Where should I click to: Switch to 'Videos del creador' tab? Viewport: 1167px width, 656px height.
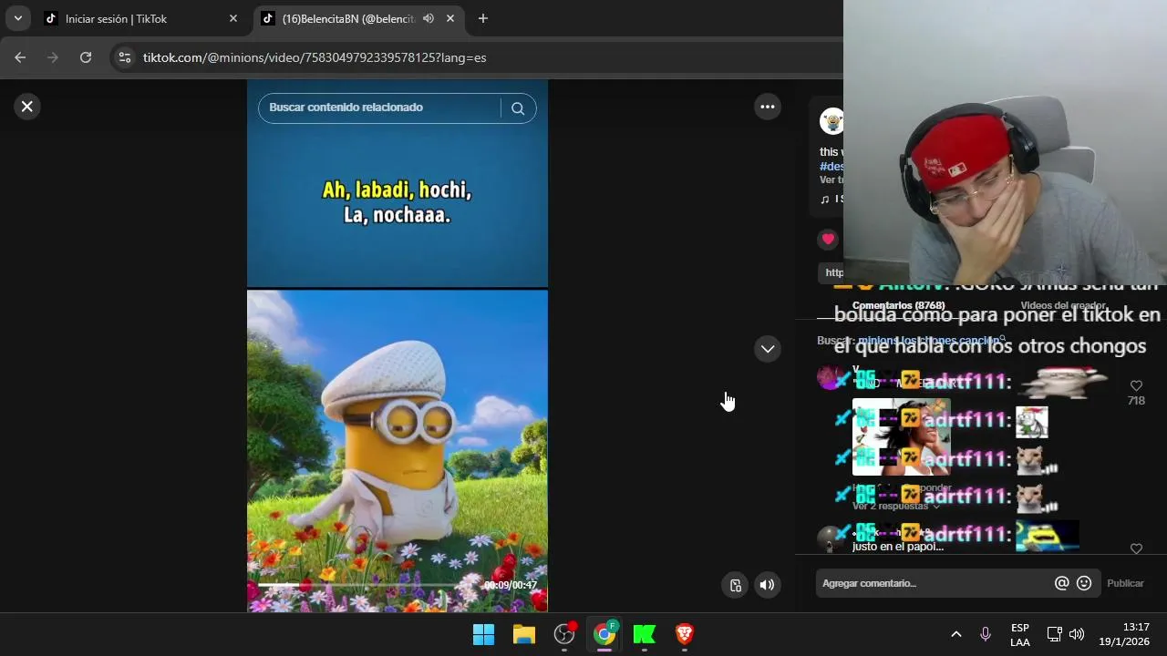(1063, 306)
